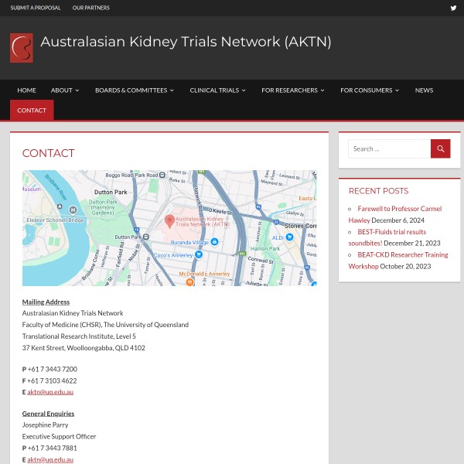Expand the About dropdown menu

(65, 90)
